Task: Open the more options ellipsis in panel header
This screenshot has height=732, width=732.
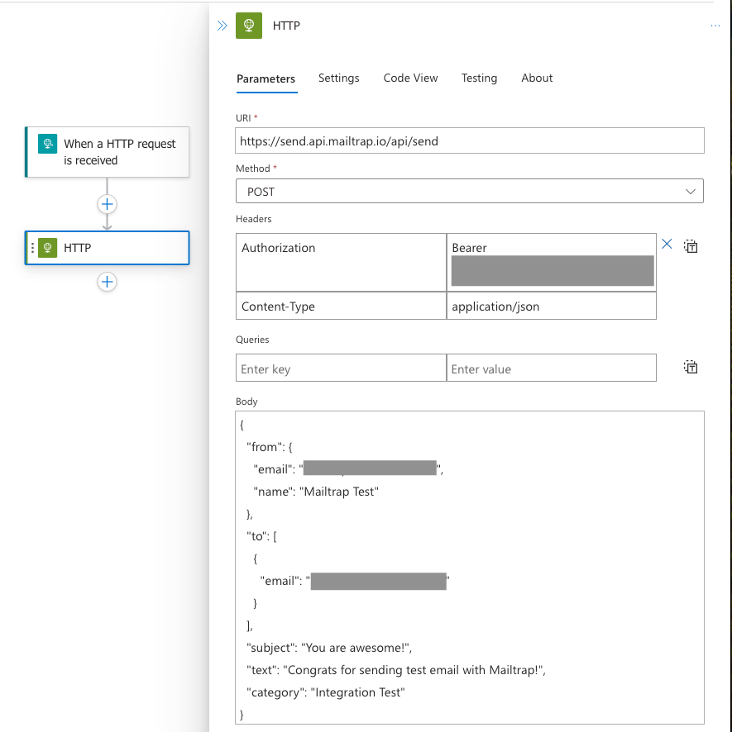Action: 715,26
